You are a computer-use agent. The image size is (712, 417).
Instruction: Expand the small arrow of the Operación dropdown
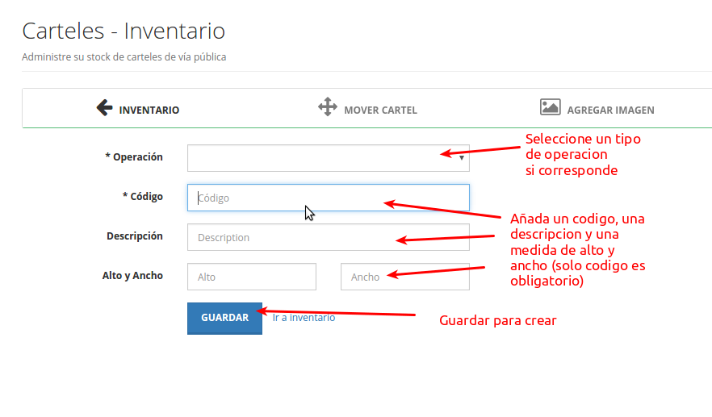[x=462, y=158]
